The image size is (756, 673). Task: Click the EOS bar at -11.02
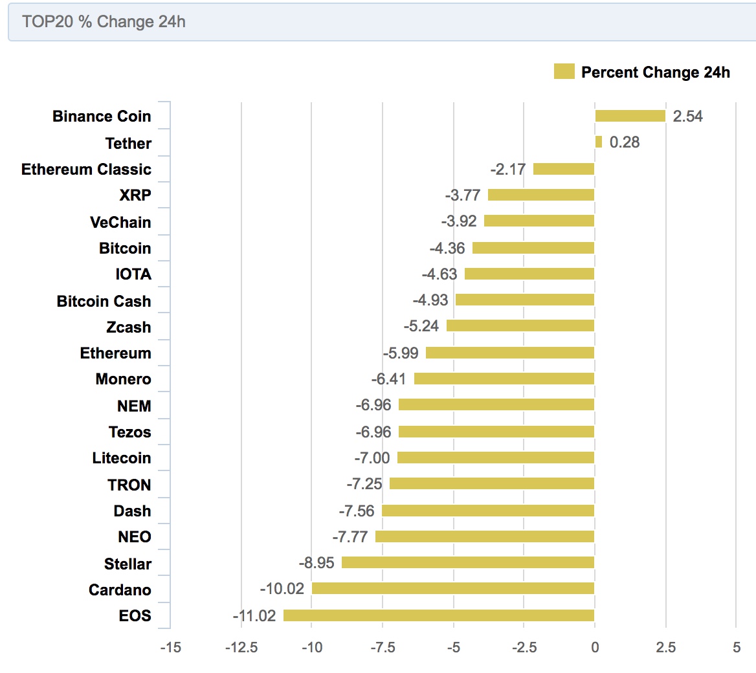(x=439, y=615)
